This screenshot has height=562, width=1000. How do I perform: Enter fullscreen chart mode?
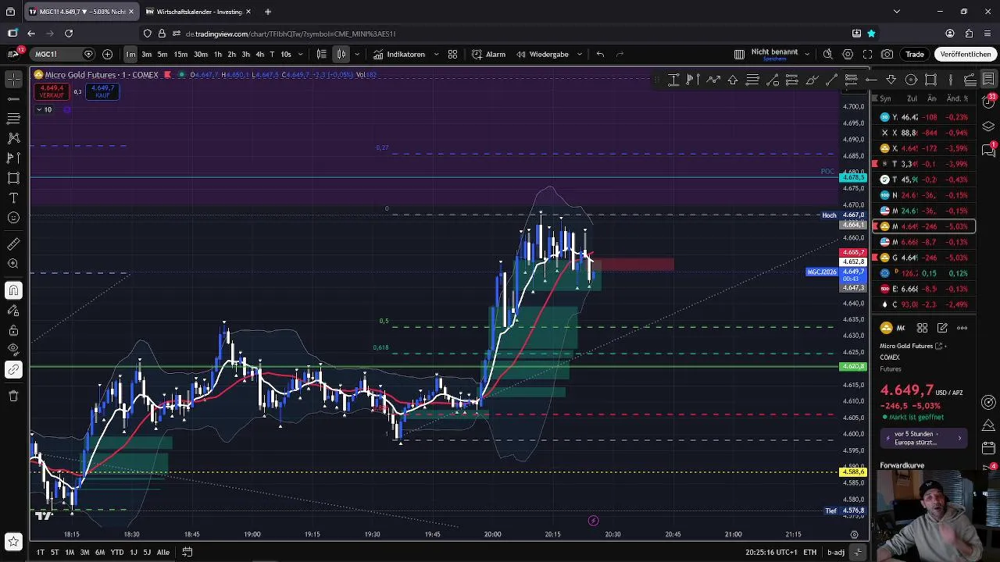[867, 54]
